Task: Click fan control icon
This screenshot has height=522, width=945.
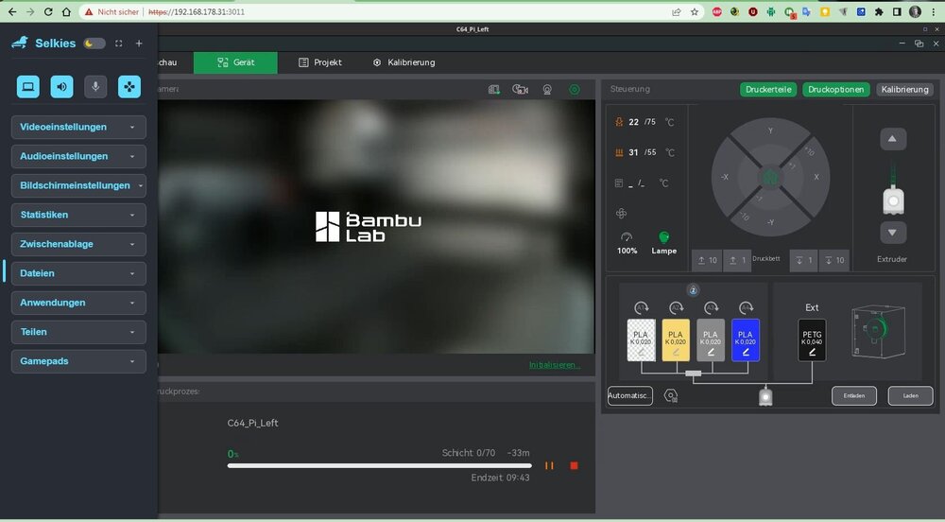Action: [x=622, y=214]
